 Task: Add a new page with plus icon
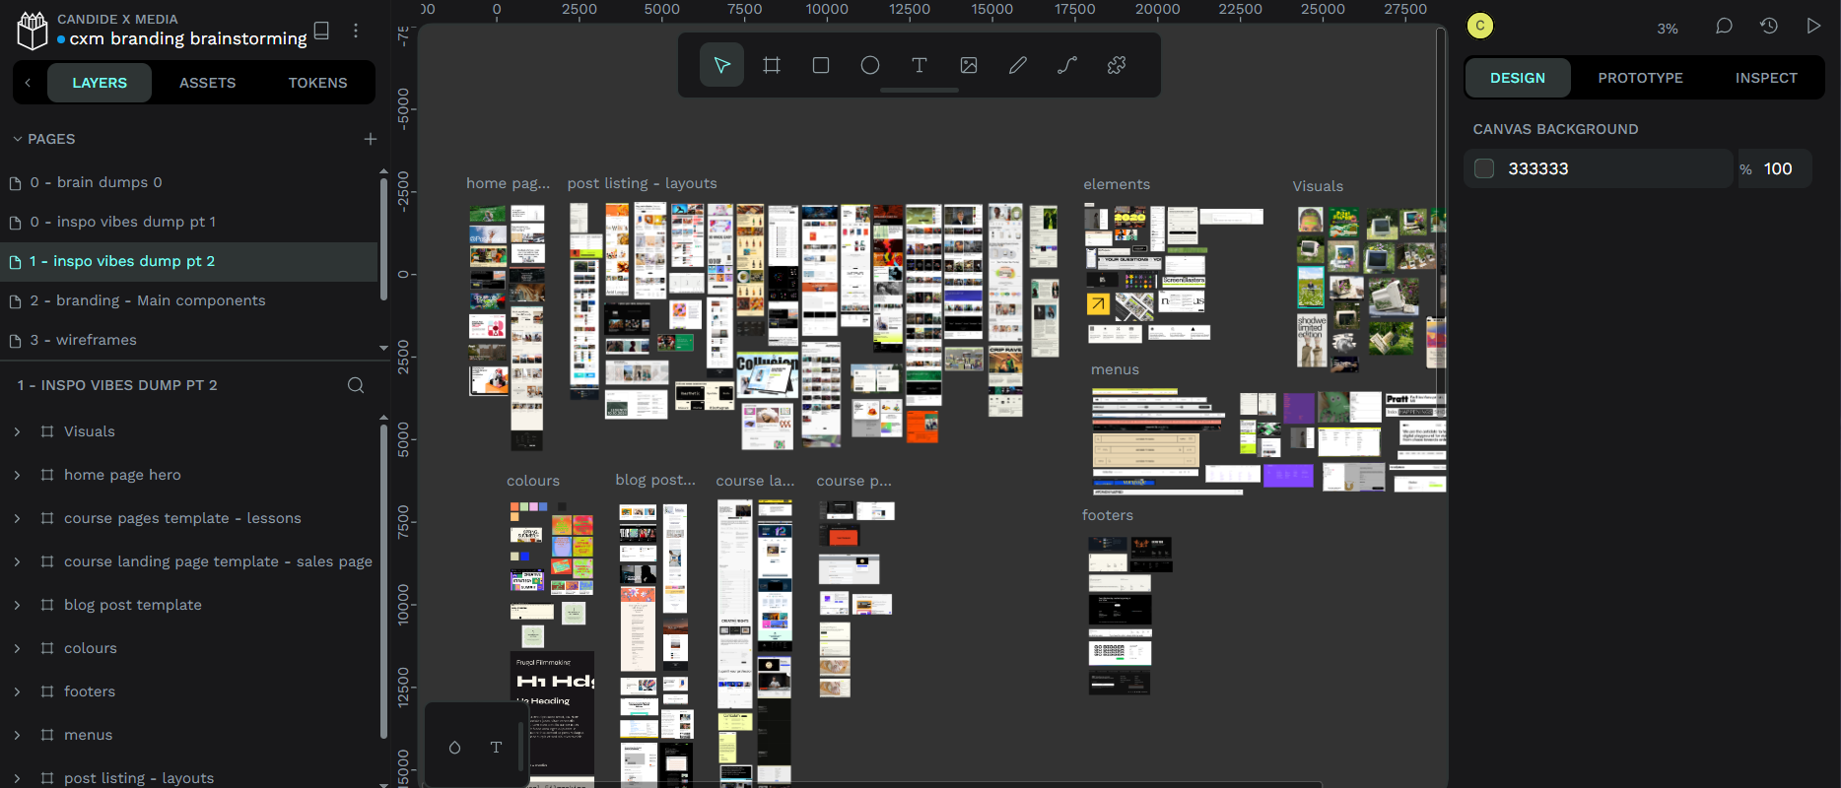coord(371,139)
